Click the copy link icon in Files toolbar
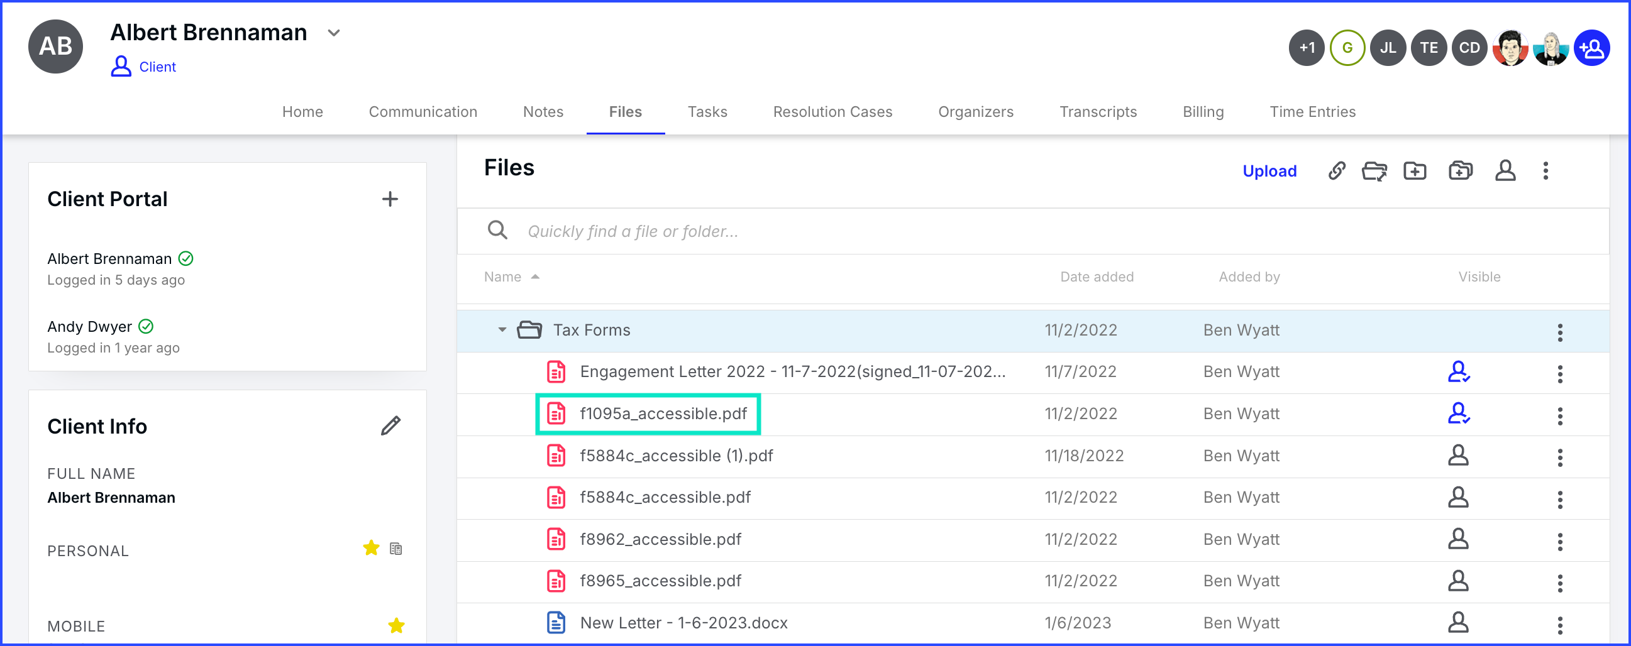This screenshot has height=646, width=1631. point(1336,171)
